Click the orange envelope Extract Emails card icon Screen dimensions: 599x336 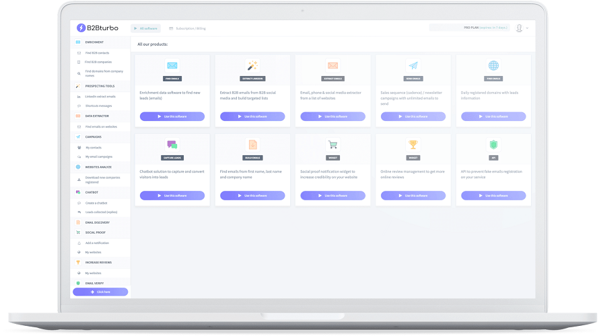pyautogui.click(x=332, y=66)
